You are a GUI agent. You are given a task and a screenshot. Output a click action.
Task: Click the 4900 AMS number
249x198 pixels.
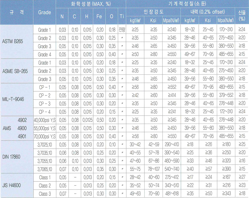22,128
